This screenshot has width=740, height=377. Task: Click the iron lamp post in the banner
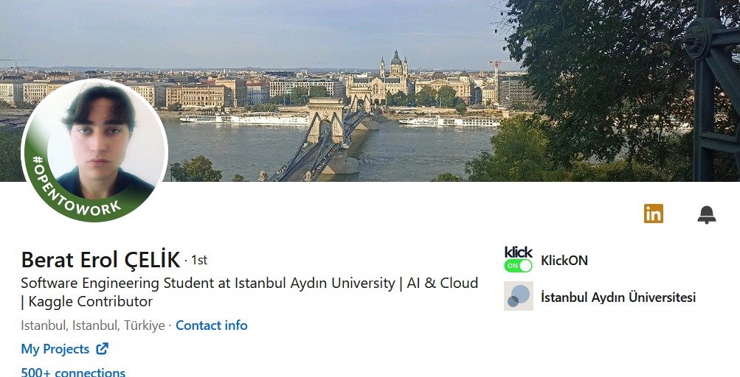(705, 88)
